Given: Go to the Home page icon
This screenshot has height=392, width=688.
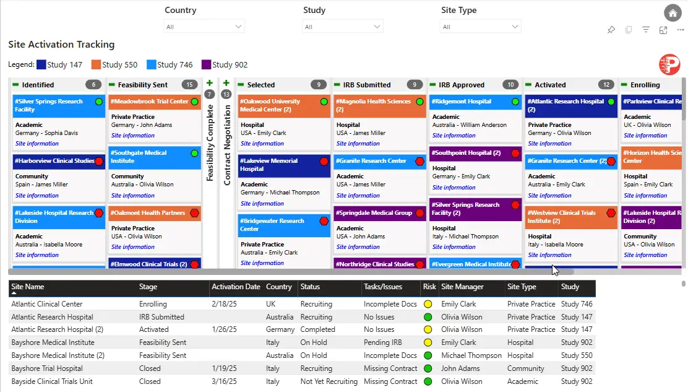Looking at the screenshot, I should [x=672, y=13].
